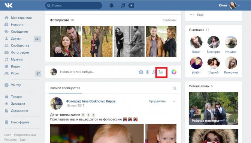Click the three-dots Ещё menu

point(196,15)
